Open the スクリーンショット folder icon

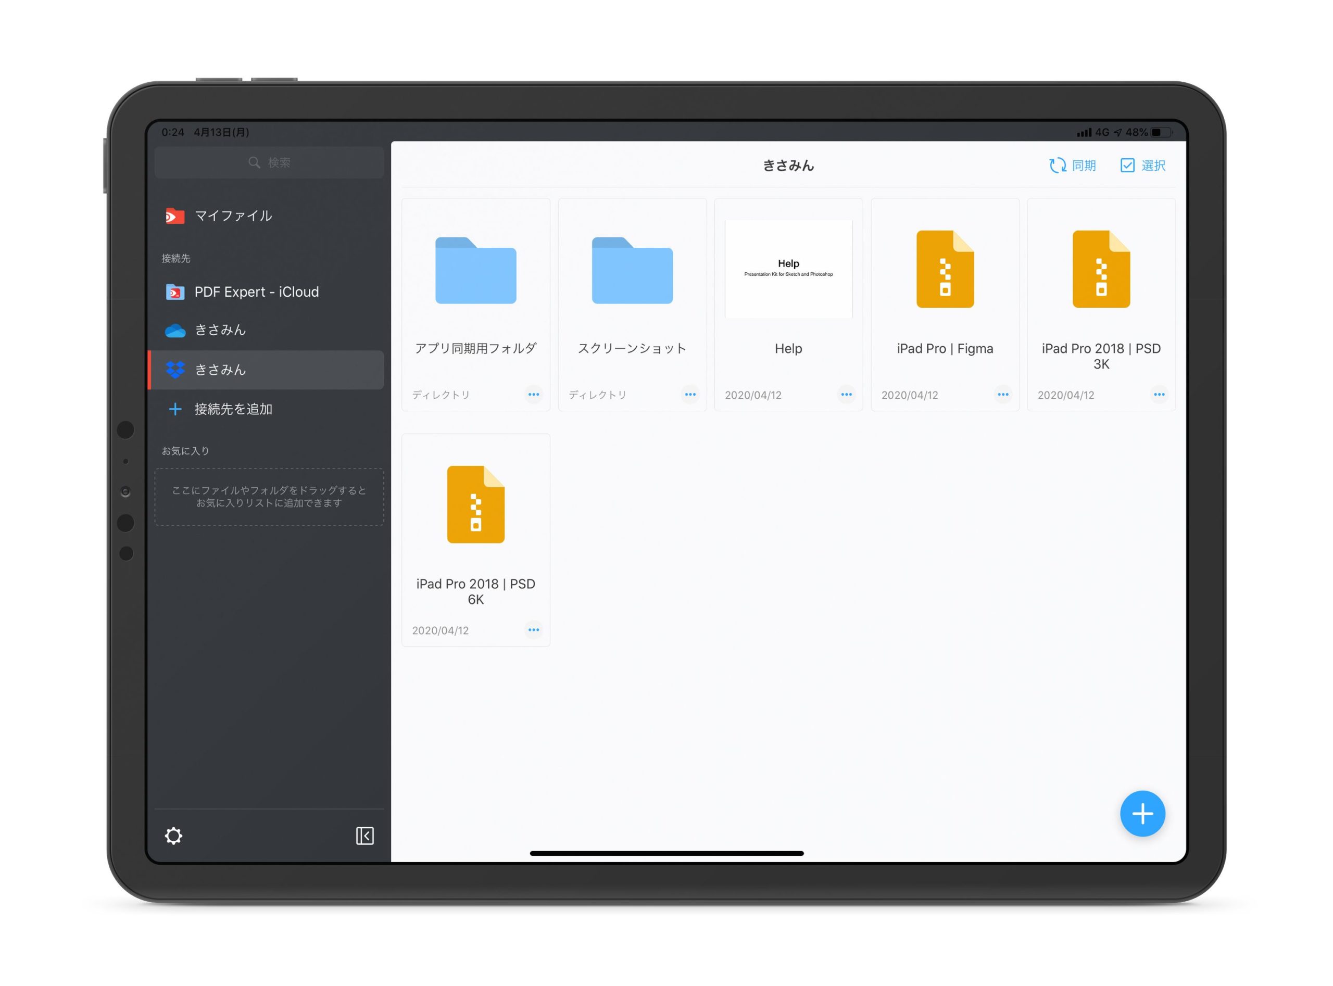[632, 270]
